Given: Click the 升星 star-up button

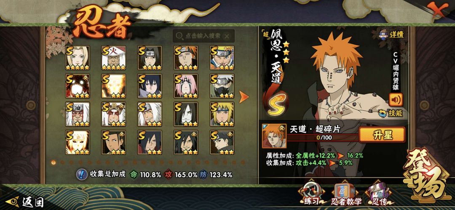Looking at the screenshot, I should click(382, 135).
